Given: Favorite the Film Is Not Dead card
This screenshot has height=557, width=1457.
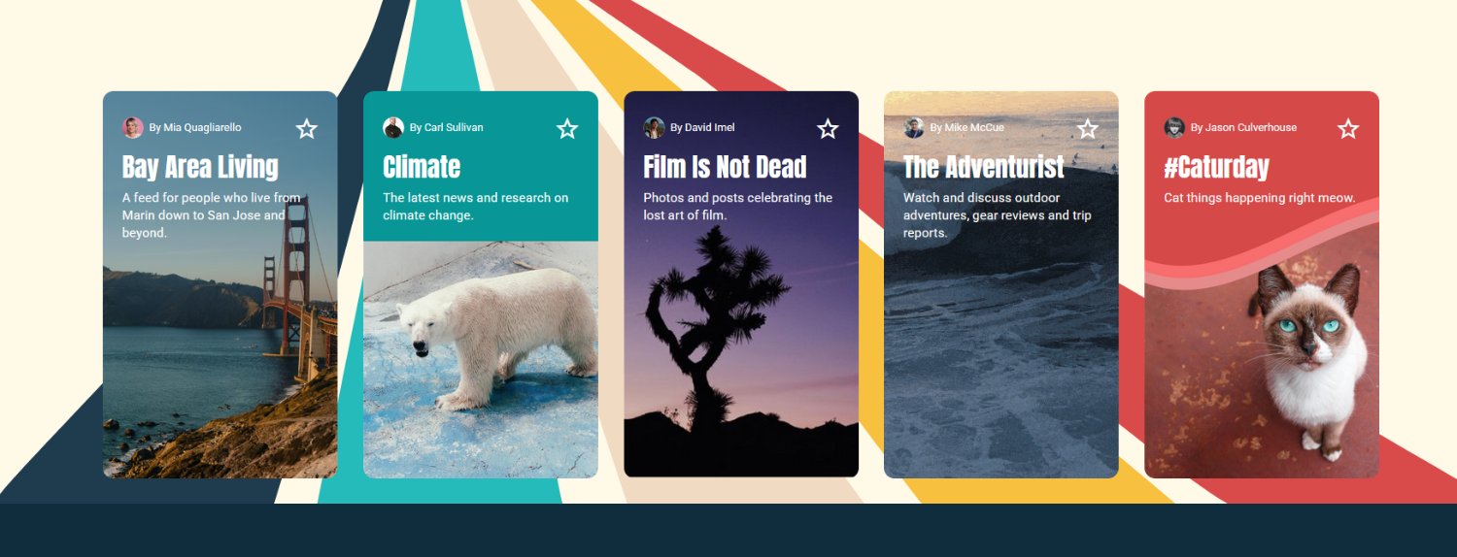Looking at the screenshot, I should coord(828,129).
